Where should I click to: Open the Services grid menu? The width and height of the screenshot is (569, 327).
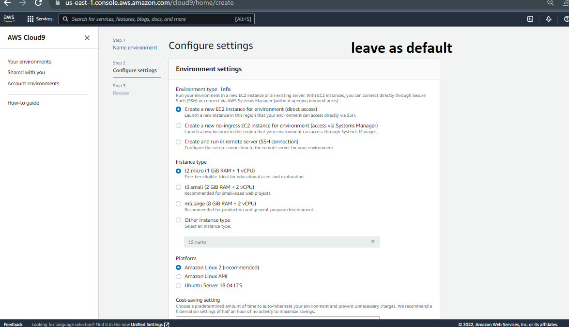tap(31, 19)
